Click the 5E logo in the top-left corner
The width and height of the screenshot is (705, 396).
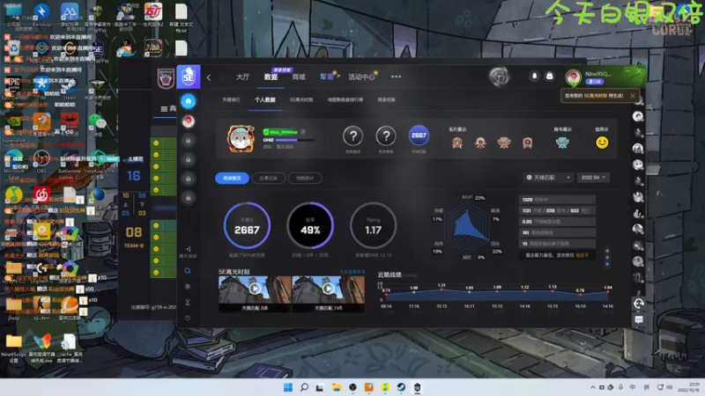[x=189, y=77]
